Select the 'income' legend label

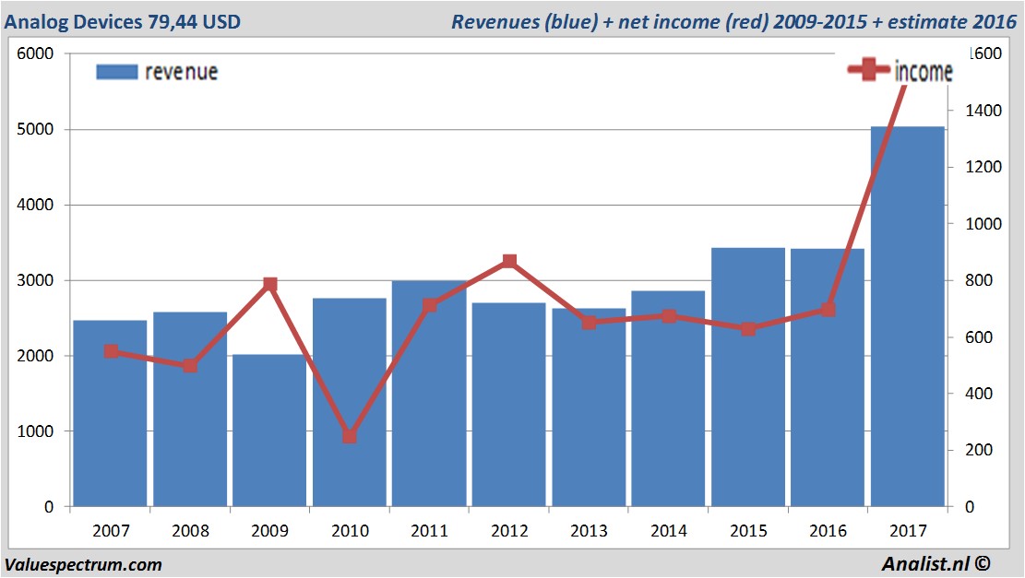click(923, 71)
